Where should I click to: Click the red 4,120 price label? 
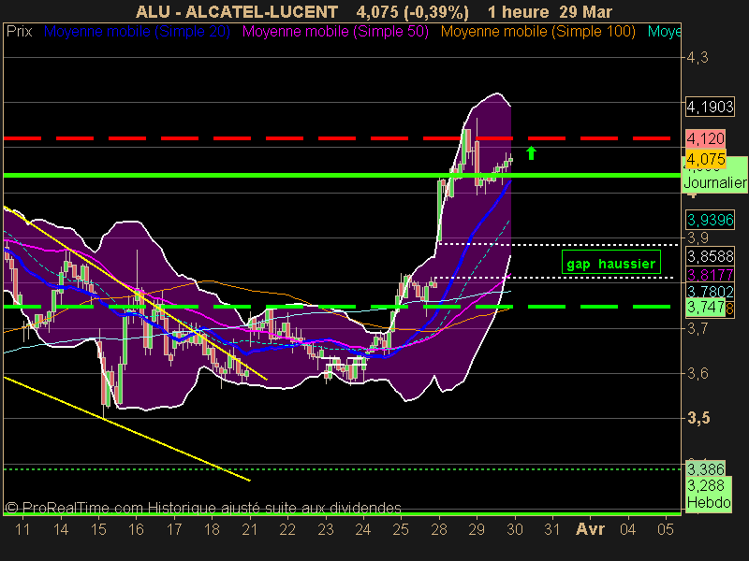706,138
